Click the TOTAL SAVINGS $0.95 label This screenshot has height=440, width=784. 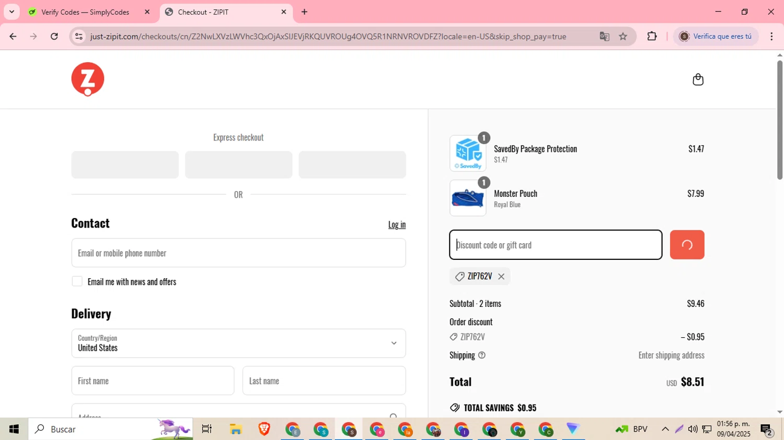point(500,408)
